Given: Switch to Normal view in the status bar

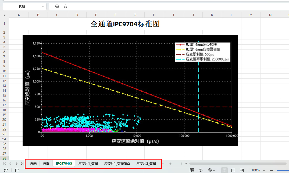Looking at the screenshot, I should pyautogui.click(x=225, y=170).
